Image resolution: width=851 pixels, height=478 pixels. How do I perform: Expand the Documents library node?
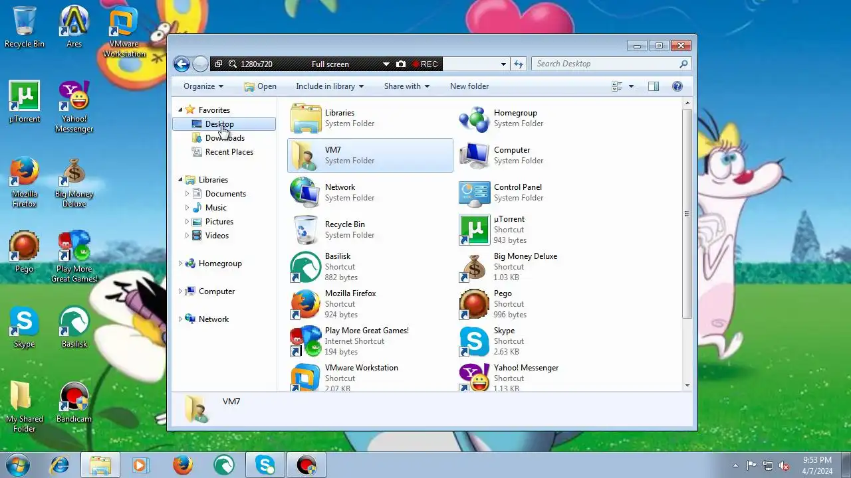click(187, 194)
